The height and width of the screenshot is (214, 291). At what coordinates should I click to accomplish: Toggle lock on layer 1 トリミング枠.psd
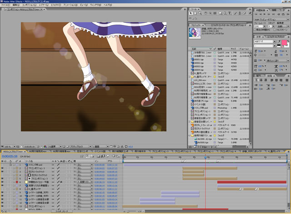(x=10, y=164)
